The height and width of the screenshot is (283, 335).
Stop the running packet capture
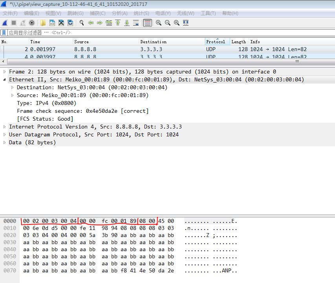pos(13,23)
